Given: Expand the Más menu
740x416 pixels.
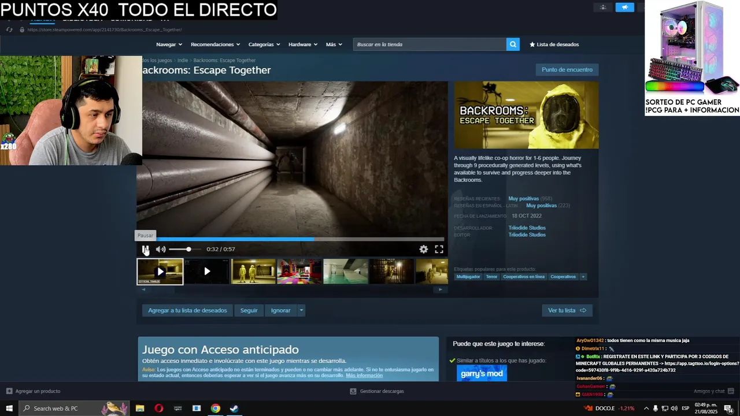Looking at the screenshot, I should click(x=334, y=44).
